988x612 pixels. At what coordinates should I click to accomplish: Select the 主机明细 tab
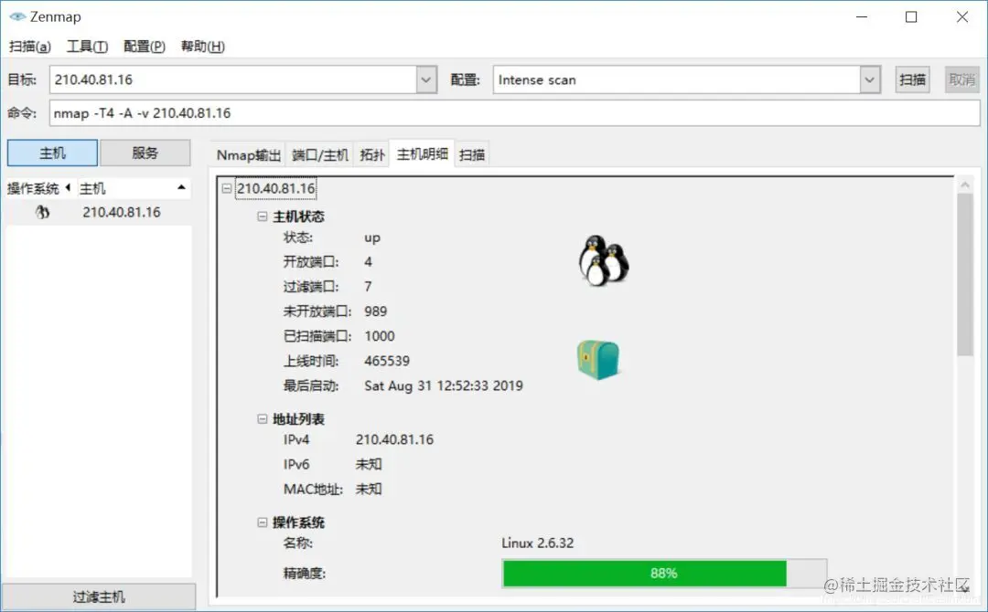[422, 153]
